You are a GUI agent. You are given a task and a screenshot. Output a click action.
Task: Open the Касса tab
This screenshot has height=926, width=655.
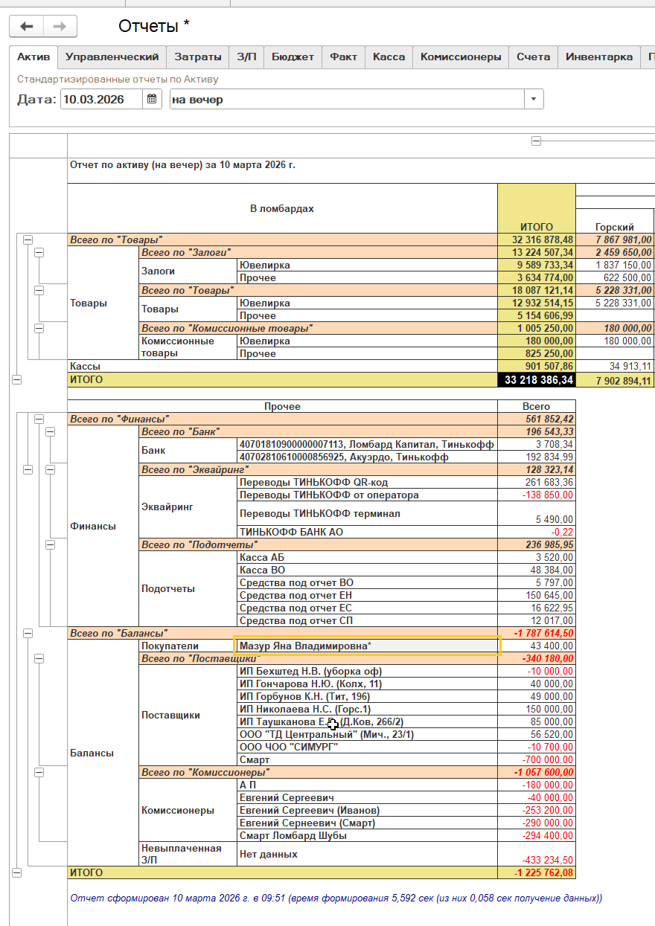pyautogui.click(x=389, y=57)
